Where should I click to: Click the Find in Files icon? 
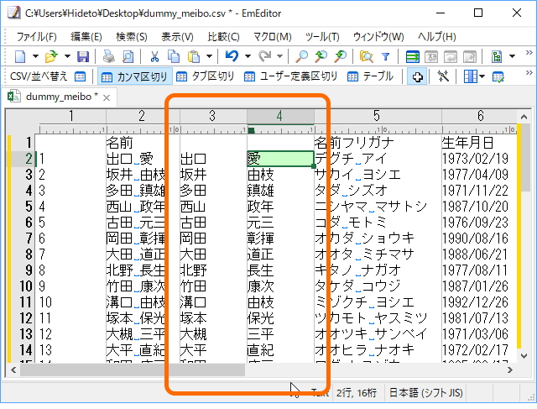click(x=366, y=56)
